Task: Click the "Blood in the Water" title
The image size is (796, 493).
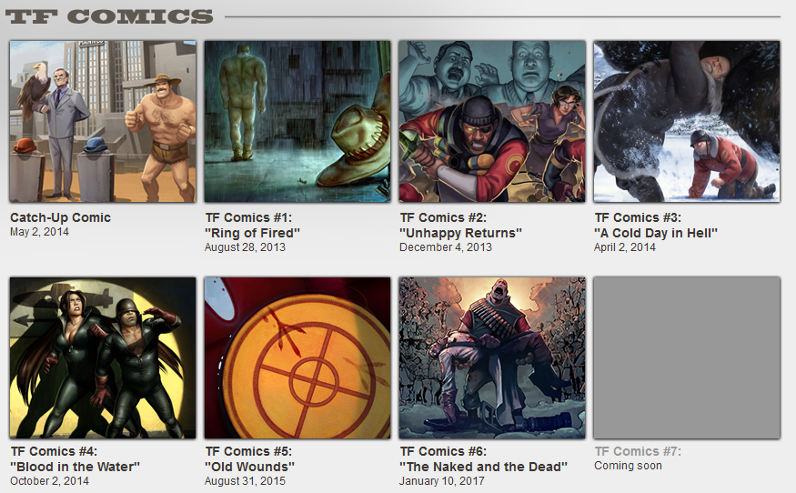Action: click(76, 467)
